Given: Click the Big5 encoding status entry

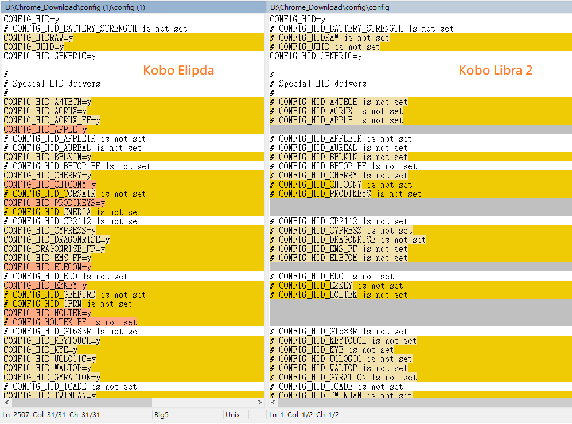Looking at the screenshot, I should [161, 415].
